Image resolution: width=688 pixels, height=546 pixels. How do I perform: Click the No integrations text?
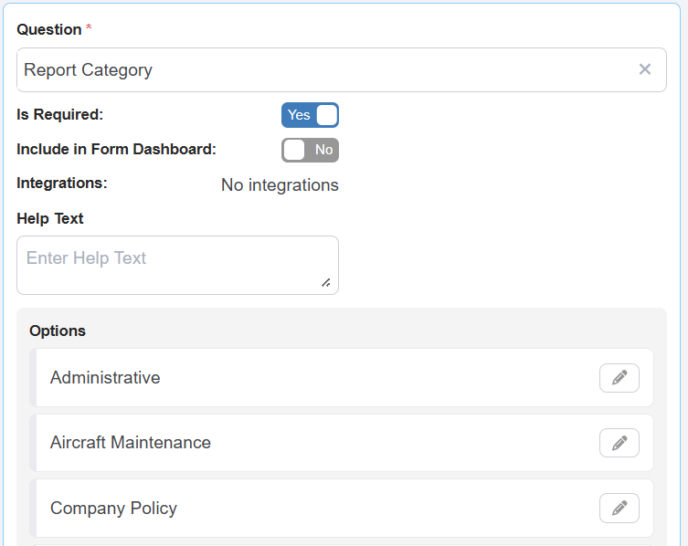pyautogui.click(x=280, y=185)
